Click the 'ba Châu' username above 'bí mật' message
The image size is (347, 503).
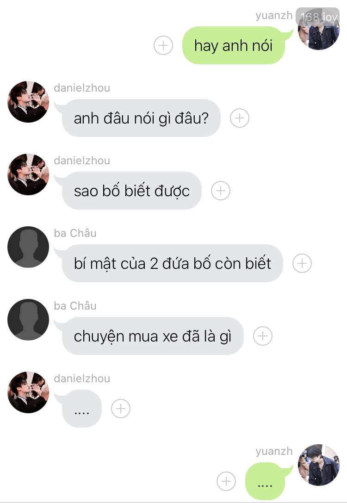75,233
